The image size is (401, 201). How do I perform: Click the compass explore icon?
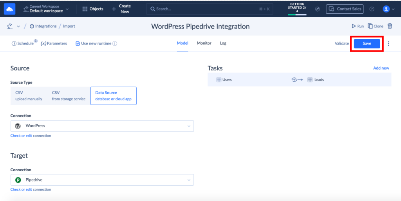click(317, 9)
